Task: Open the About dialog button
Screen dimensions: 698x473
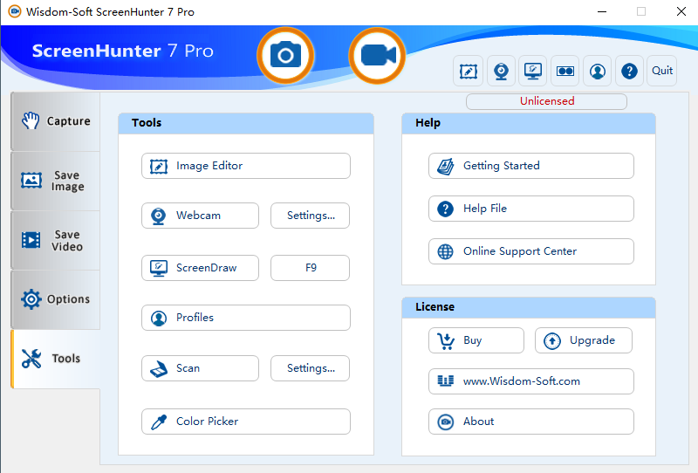Action: point(531,422)
